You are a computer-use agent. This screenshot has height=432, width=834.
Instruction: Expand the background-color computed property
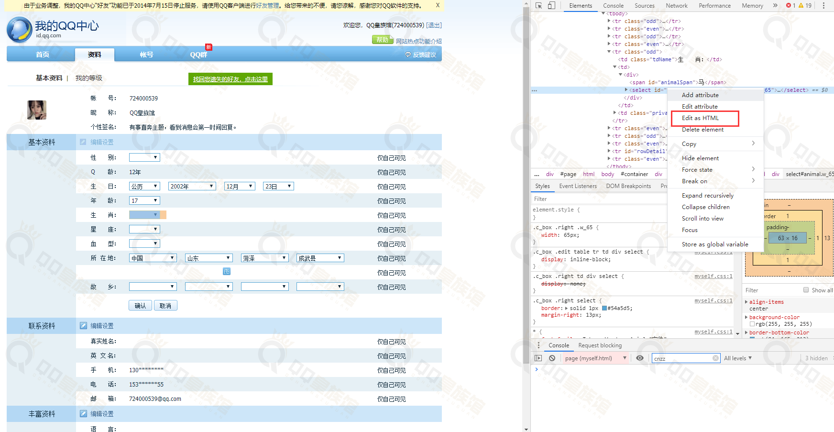[746, 317]
